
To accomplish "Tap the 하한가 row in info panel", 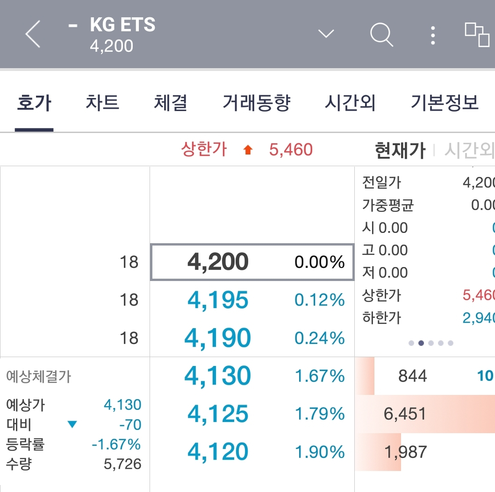I will pyautogui.click(x=428, y=318).
